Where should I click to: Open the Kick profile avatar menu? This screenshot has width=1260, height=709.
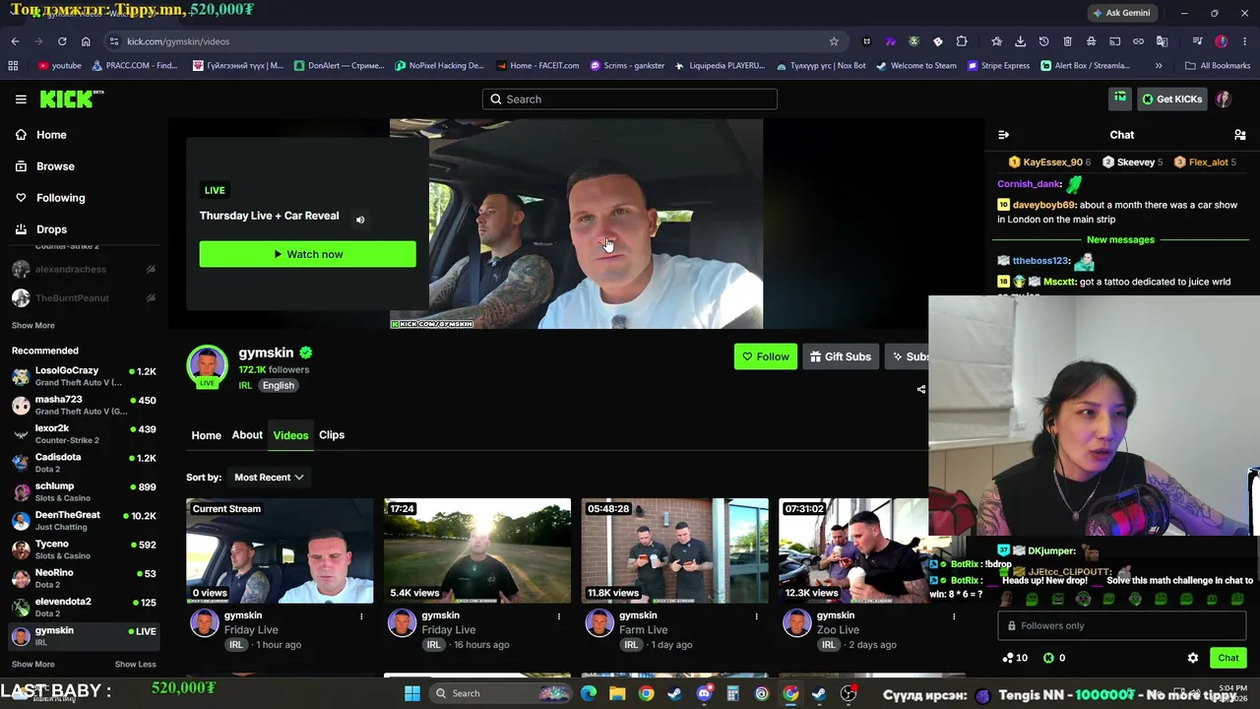pos(1224,99)
